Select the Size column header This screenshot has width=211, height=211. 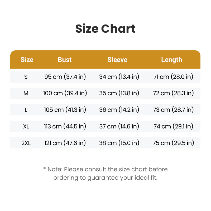[27, 60]
